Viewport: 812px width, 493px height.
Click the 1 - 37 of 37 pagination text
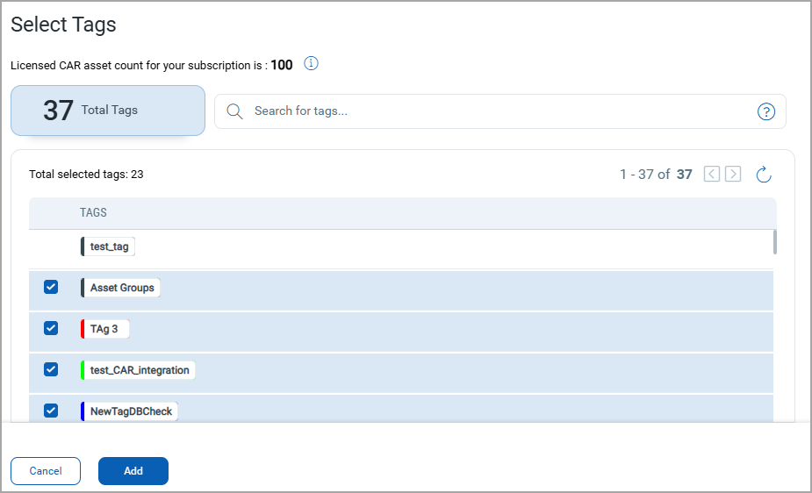[x=656, y=175]
